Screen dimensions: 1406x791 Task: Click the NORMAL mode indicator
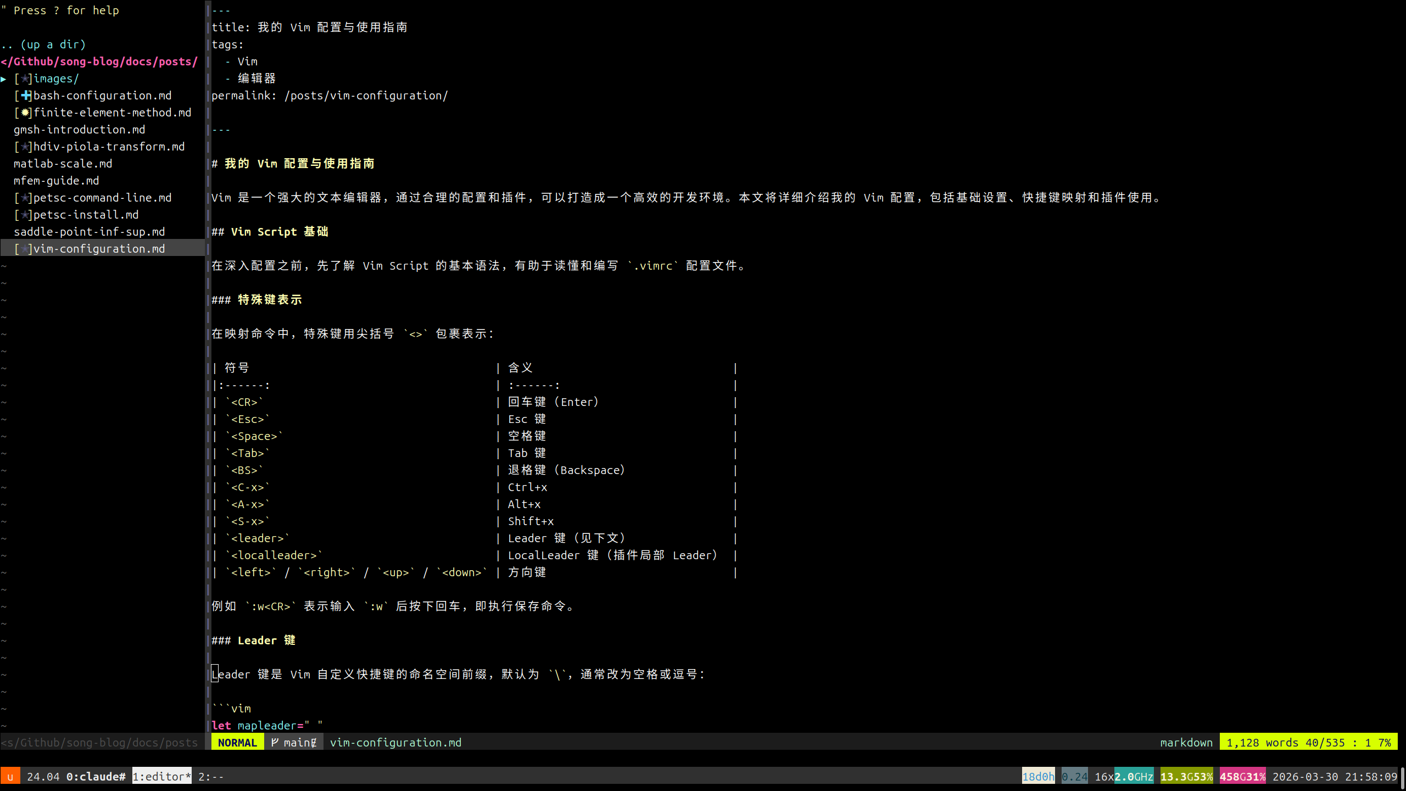click(x=237, y=743)
